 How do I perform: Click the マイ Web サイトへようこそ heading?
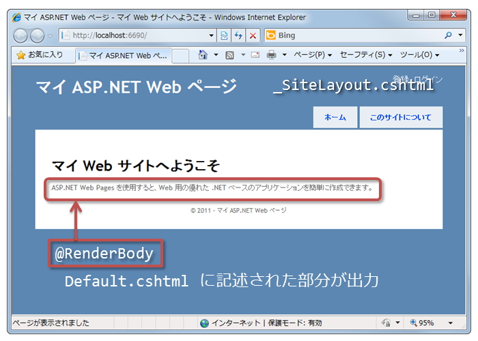click(x=136, y=166)
